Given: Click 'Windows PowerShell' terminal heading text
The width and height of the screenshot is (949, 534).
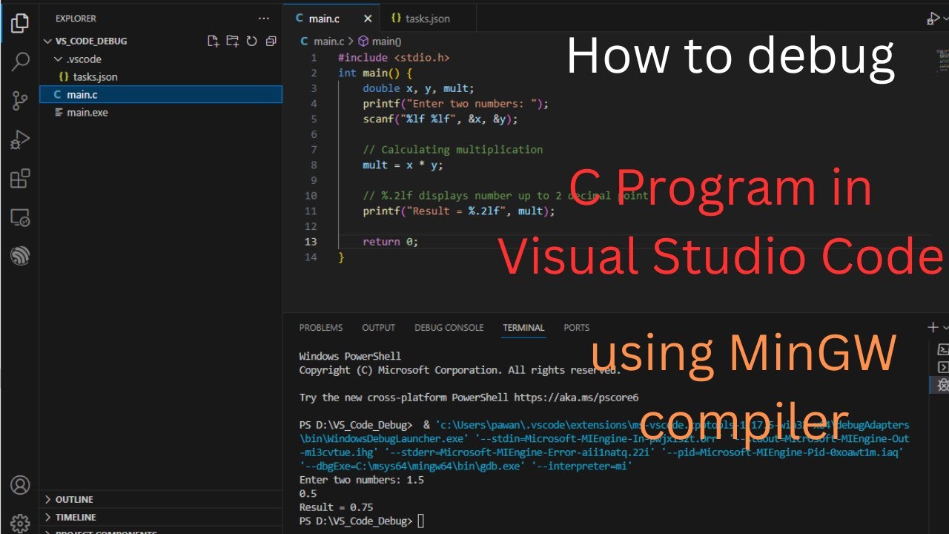Looking at the screenshot, I should [x=350, y=356].
